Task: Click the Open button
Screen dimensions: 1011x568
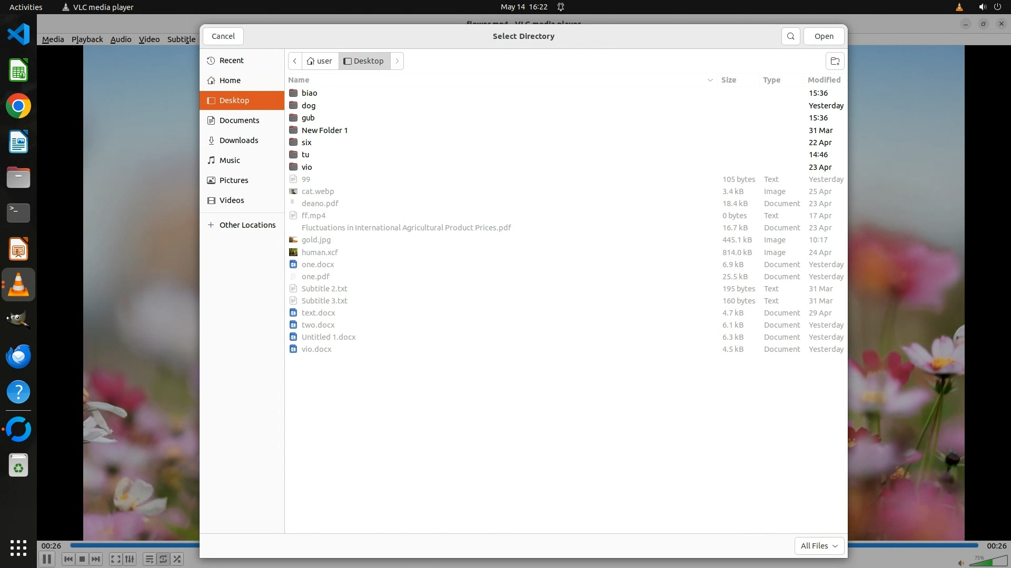Action: (824, 36)
